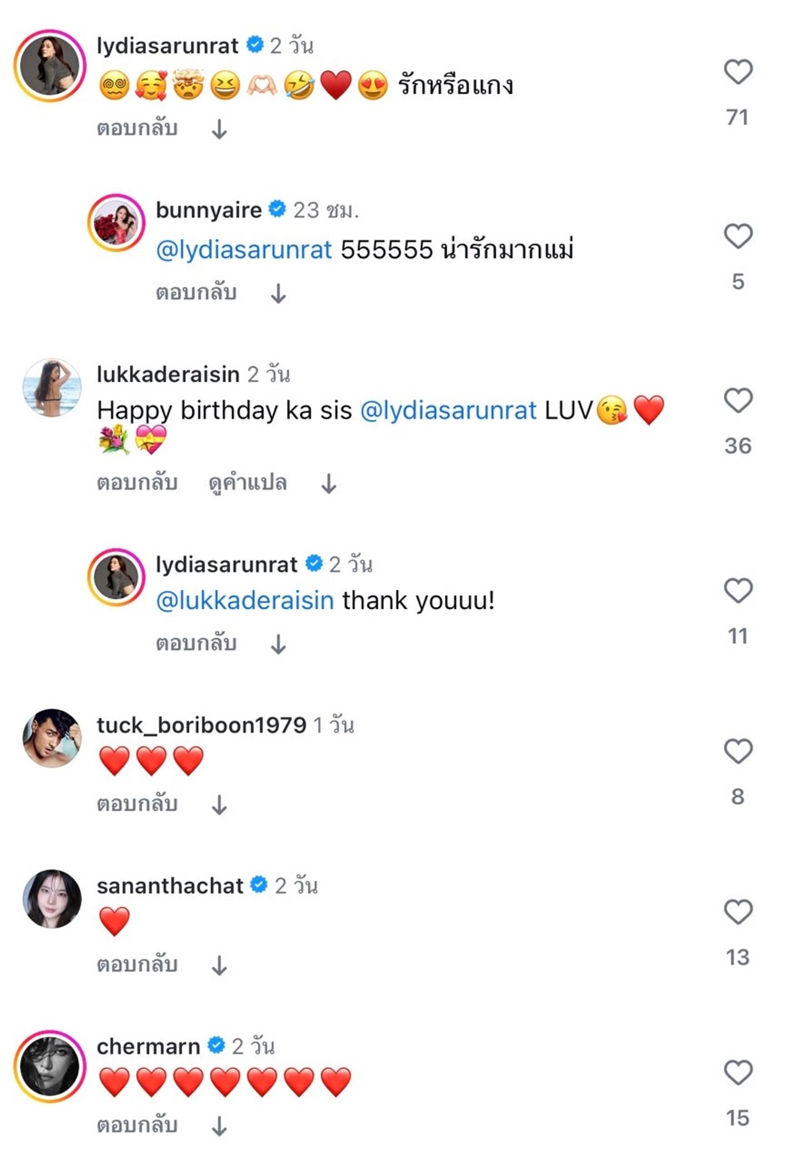Tap heart icon on tuck_boriboon1979's comment
Screen dimensions: 790x1166
[x=738, y=752]
